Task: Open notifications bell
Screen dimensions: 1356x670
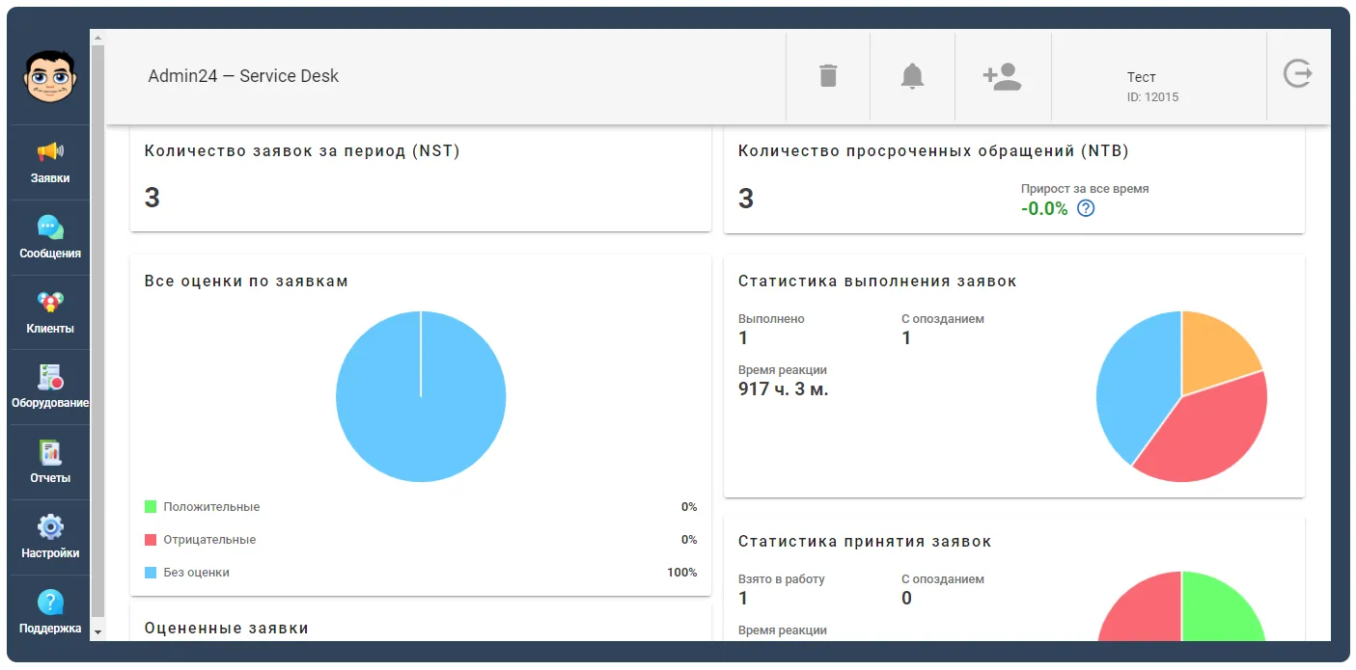Action: [912, 76]
